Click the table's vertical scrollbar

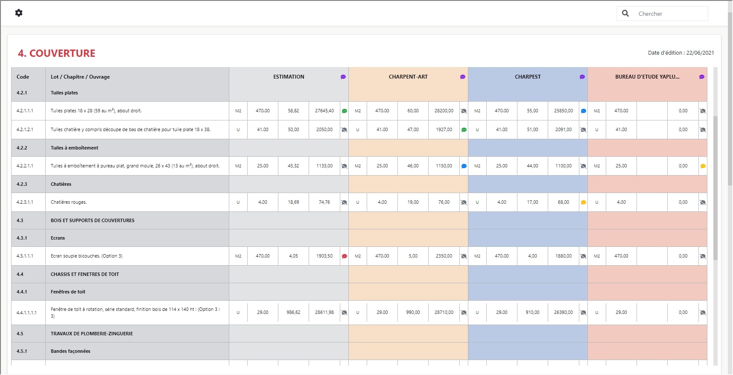pos(715,188)
